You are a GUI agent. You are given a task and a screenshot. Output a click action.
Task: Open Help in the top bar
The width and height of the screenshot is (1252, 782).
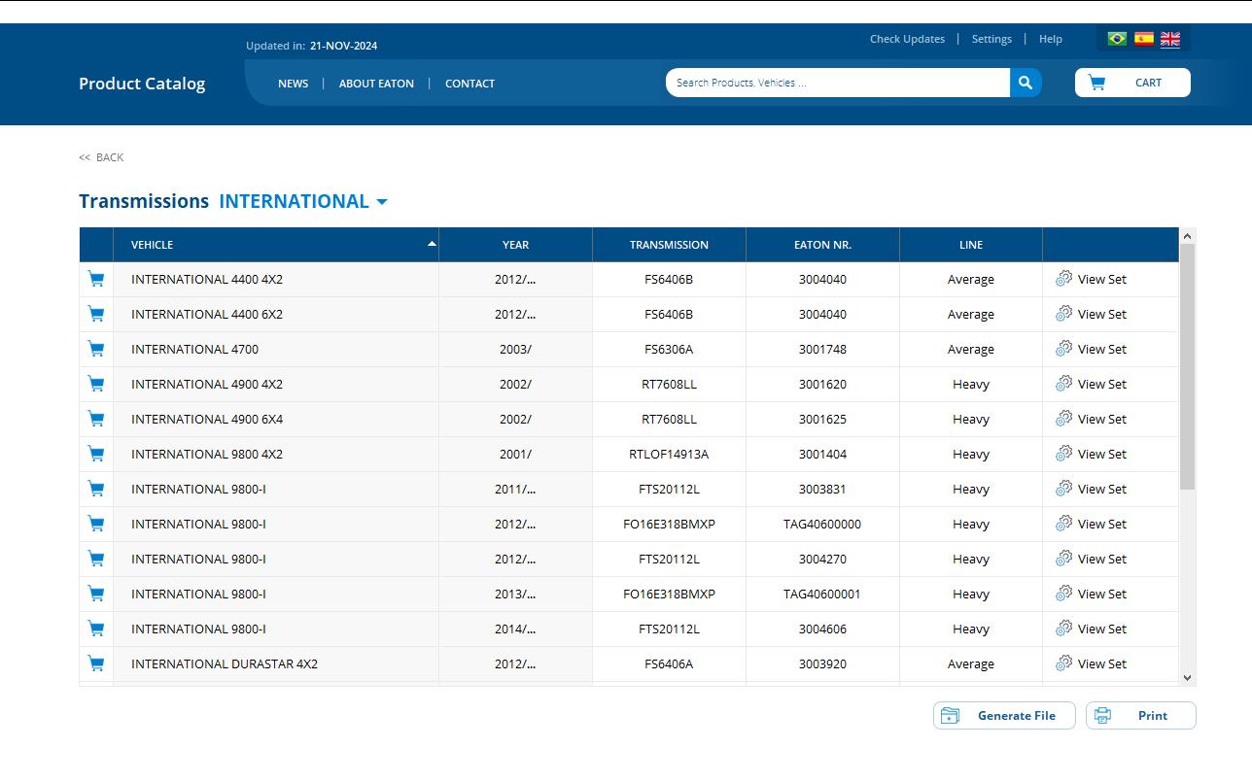click(x=1051, y=39)
